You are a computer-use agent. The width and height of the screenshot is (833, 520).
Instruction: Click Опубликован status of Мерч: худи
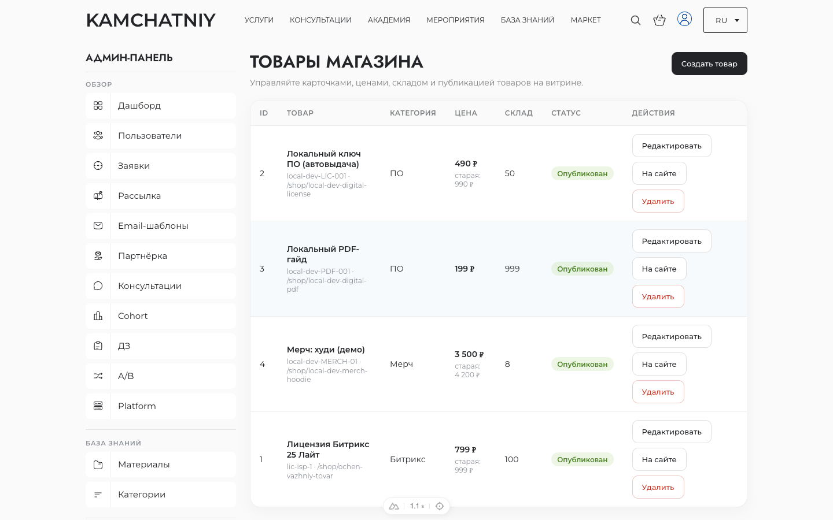pyautogui.click(x=582, y=364)
